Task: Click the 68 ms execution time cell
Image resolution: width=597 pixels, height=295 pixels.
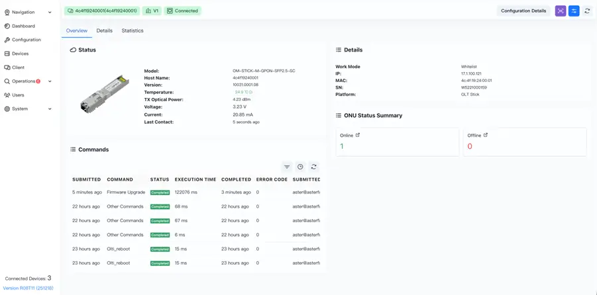Action: coord(182,206)
